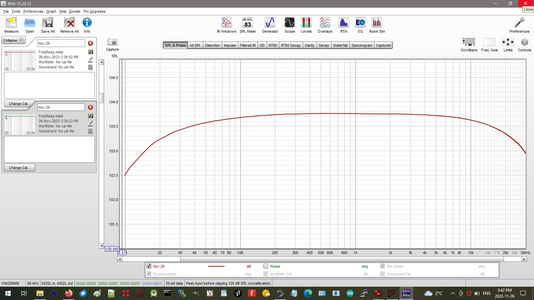
Task: Toggle the Soundcard Cal checkbox
Action: 382,274
